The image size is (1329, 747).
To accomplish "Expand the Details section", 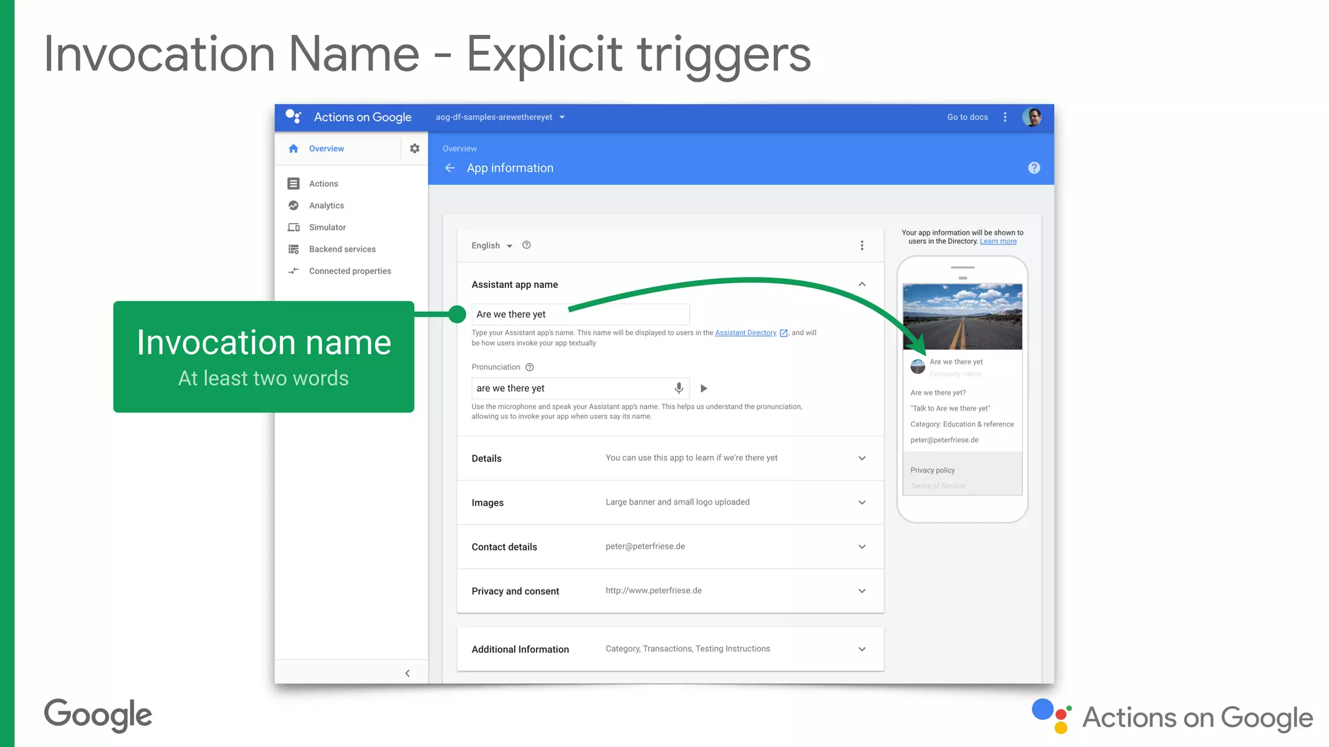I will [862, 458].
